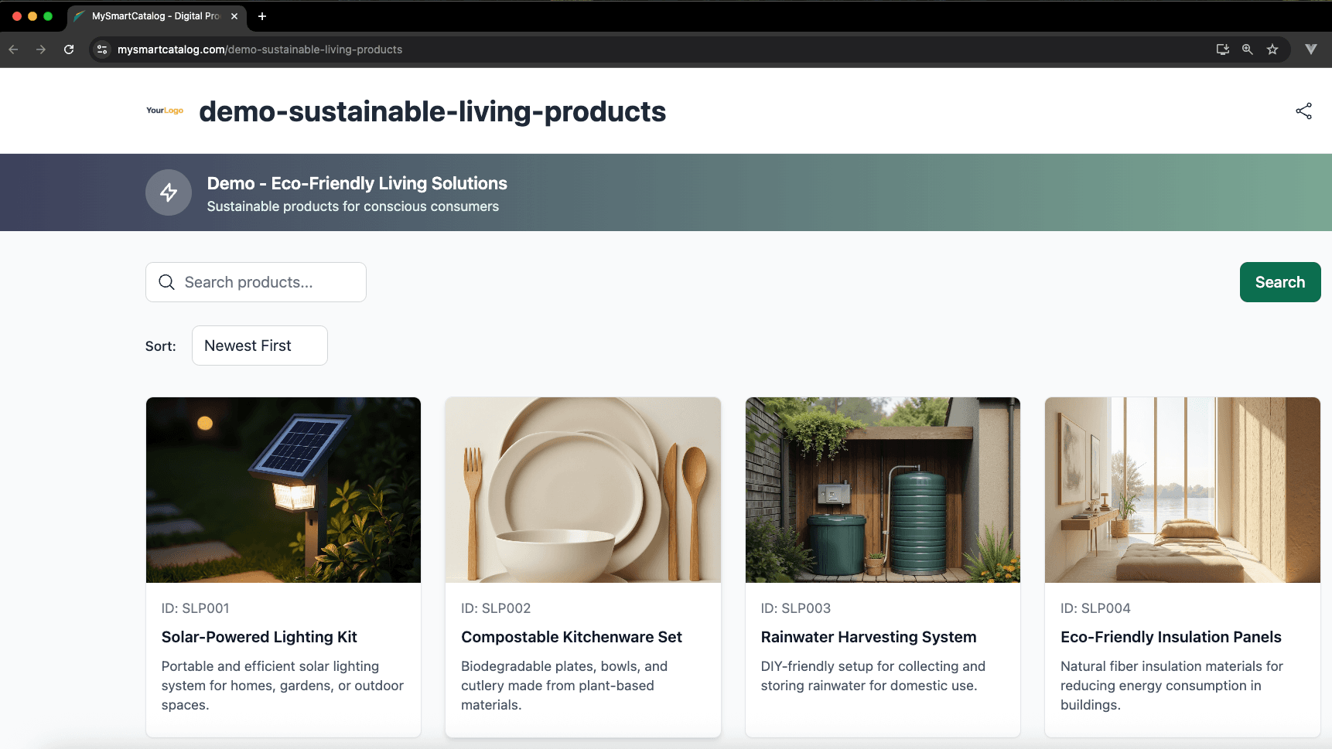Open the Newest First sort dropdown
1332x749 pixels.
[259, 346]
